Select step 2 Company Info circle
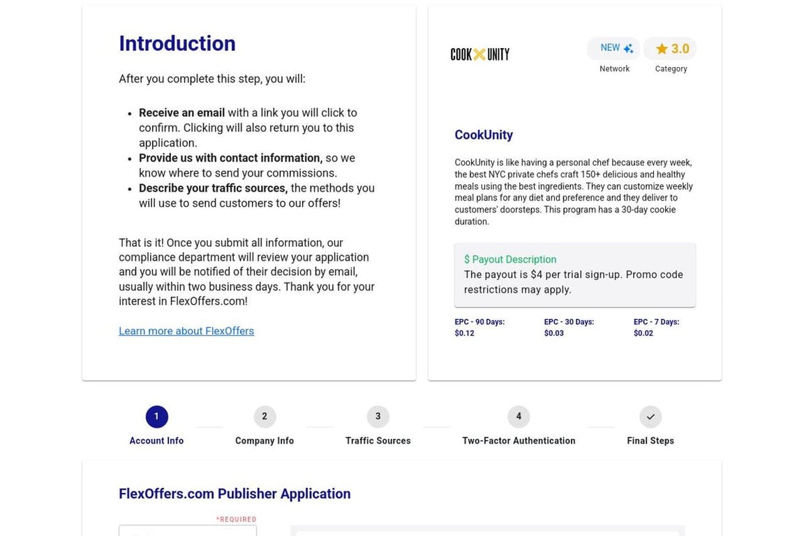The height and width of the screenshot is (536, 804). point(265,417)
